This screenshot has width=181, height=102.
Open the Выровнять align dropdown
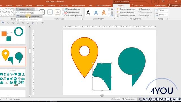pyautogui.click(x=145, y=9)
